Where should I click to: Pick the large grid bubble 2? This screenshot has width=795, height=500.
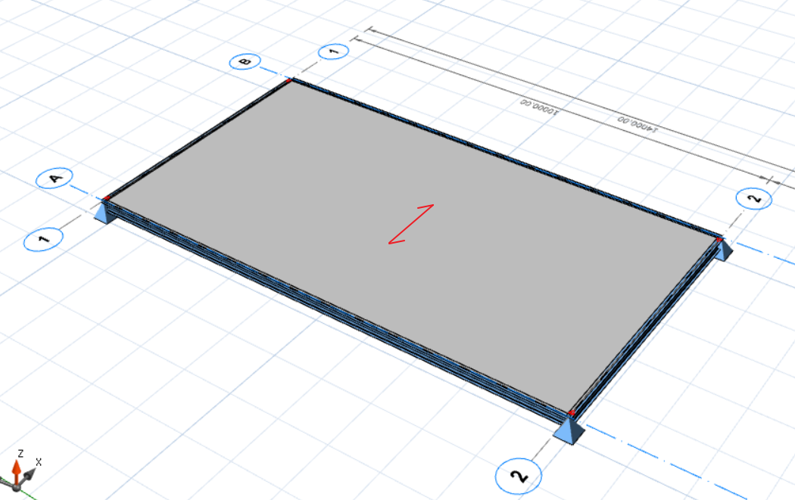tap(519, 476)
